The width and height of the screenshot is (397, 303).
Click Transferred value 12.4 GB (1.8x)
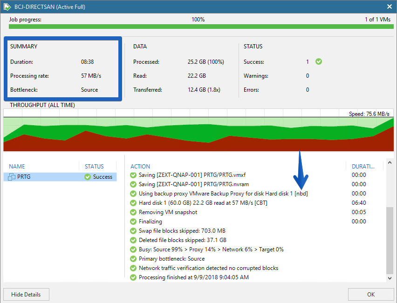pos(204,90)
